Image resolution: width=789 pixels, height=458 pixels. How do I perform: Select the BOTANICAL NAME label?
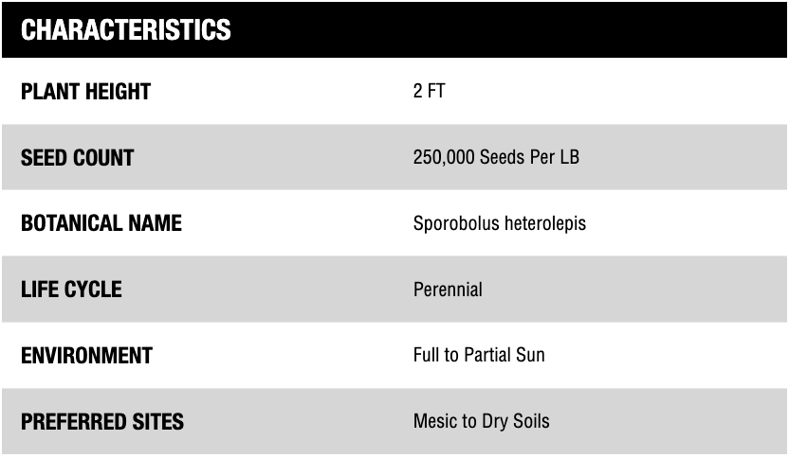pyautogui.click(x=101, y=224)
